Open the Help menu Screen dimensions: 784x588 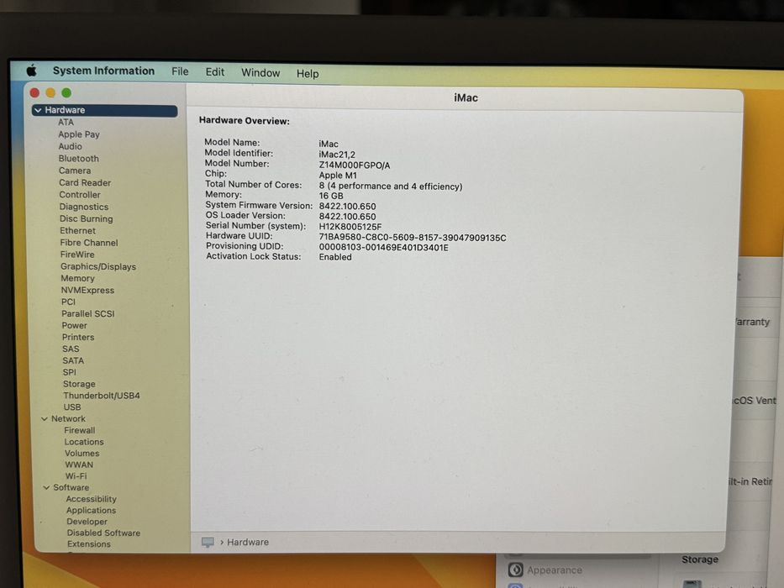coord(308,74)
